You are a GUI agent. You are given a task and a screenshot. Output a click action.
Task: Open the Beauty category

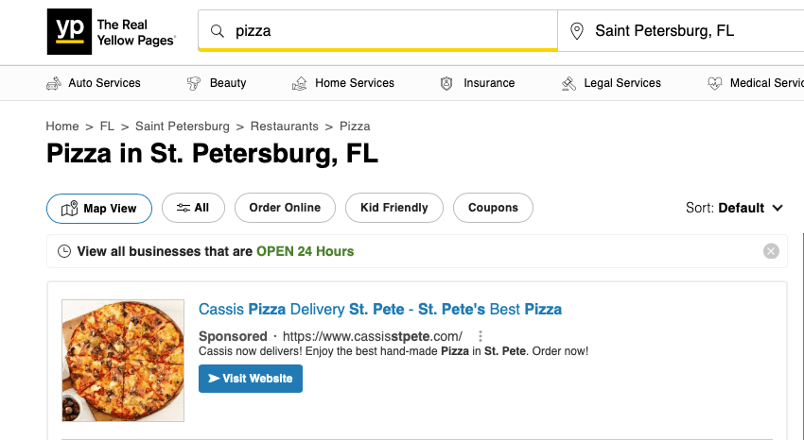click(217, 83)
